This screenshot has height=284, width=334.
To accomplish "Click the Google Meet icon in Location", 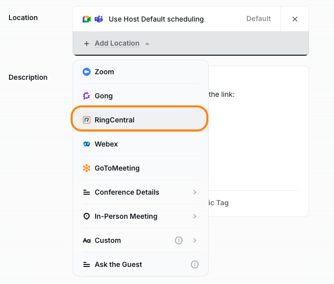I will (x=87, y=19).
